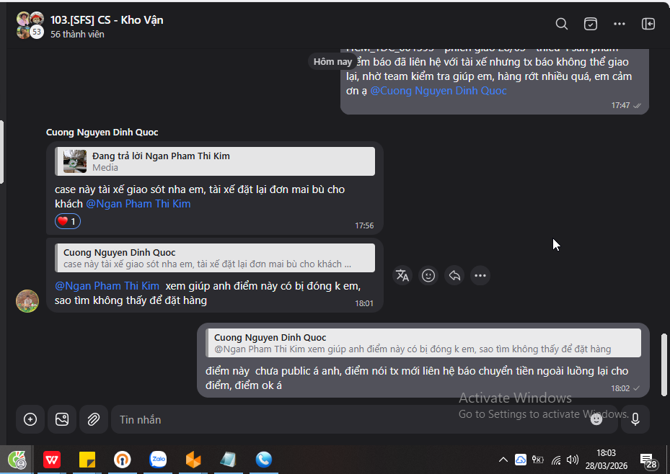Image resolution: width=670 pixels, height=474 pixels.
Task: Open the quoted "Đang trả lời Ngan Pham Thi Kim" Media reply
Action: click(x=215, y=161)
